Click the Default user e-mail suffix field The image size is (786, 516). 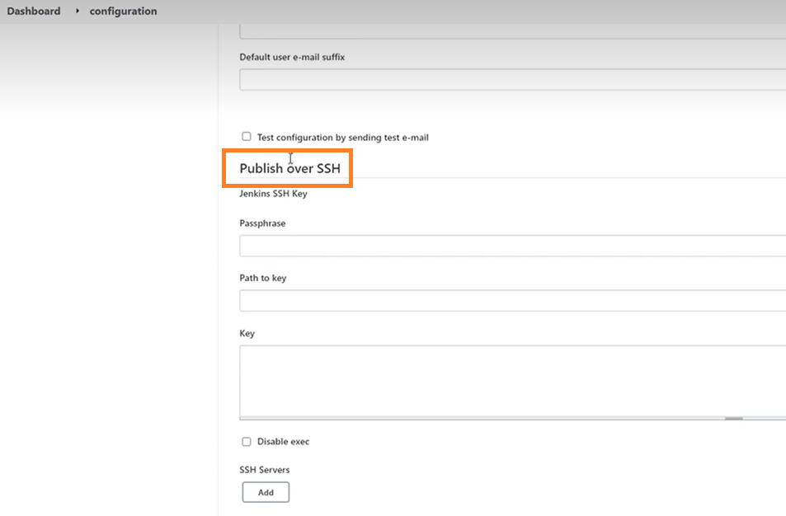click(513, 80)
